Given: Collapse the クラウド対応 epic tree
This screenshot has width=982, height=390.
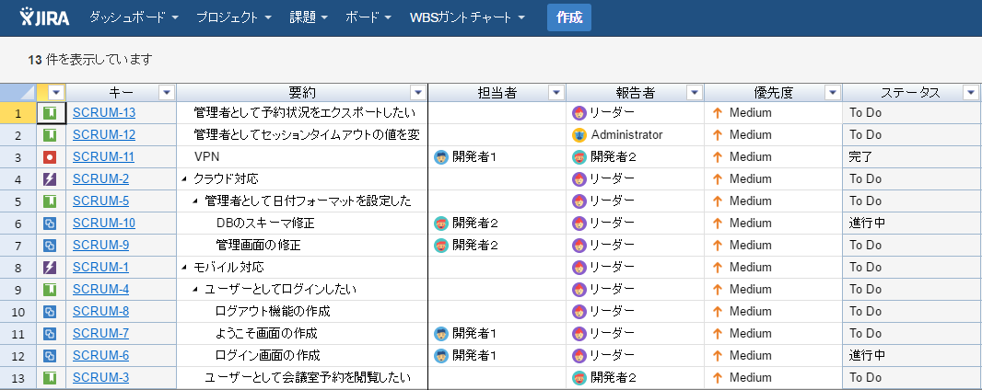Looking at the screenshot, I should 184,179.
